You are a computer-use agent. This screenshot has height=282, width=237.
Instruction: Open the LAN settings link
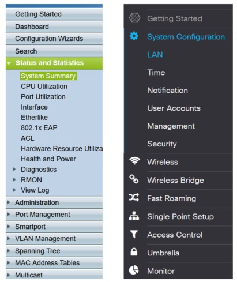pos(155,55)
